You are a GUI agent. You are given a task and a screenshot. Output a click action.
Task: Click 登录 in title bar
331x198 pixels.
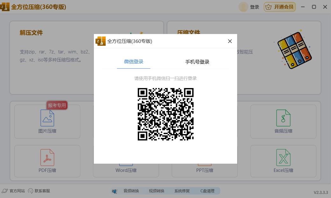(255, 7)
